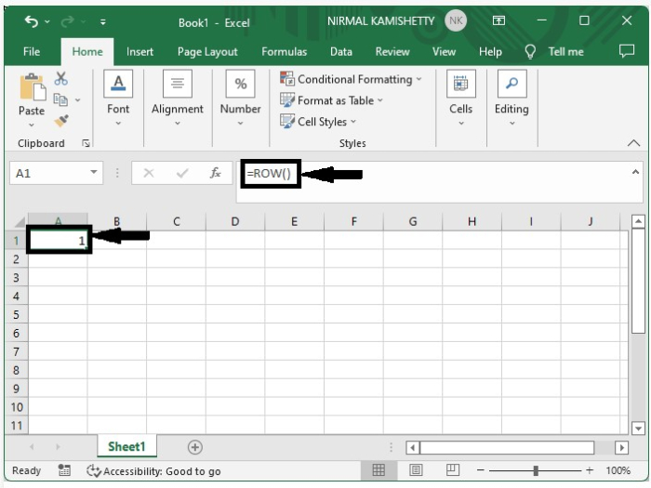Click the Copy icon

[x=60, y=99]
